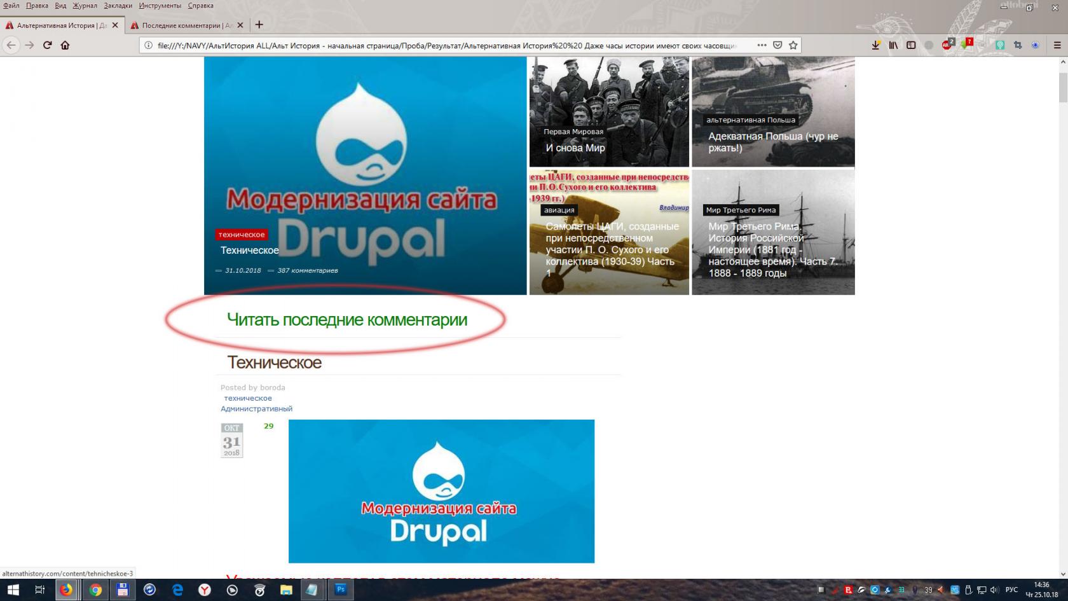The image size is (1068, 601).
Task: Reload the current page
Action: coord(47,45)
